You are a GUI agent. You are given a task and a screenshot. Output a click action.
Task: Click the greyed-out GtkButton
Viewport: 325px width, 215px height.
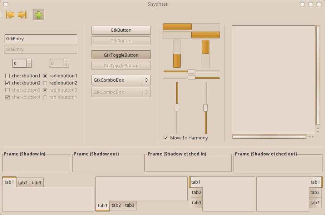(x=121, y=41)
